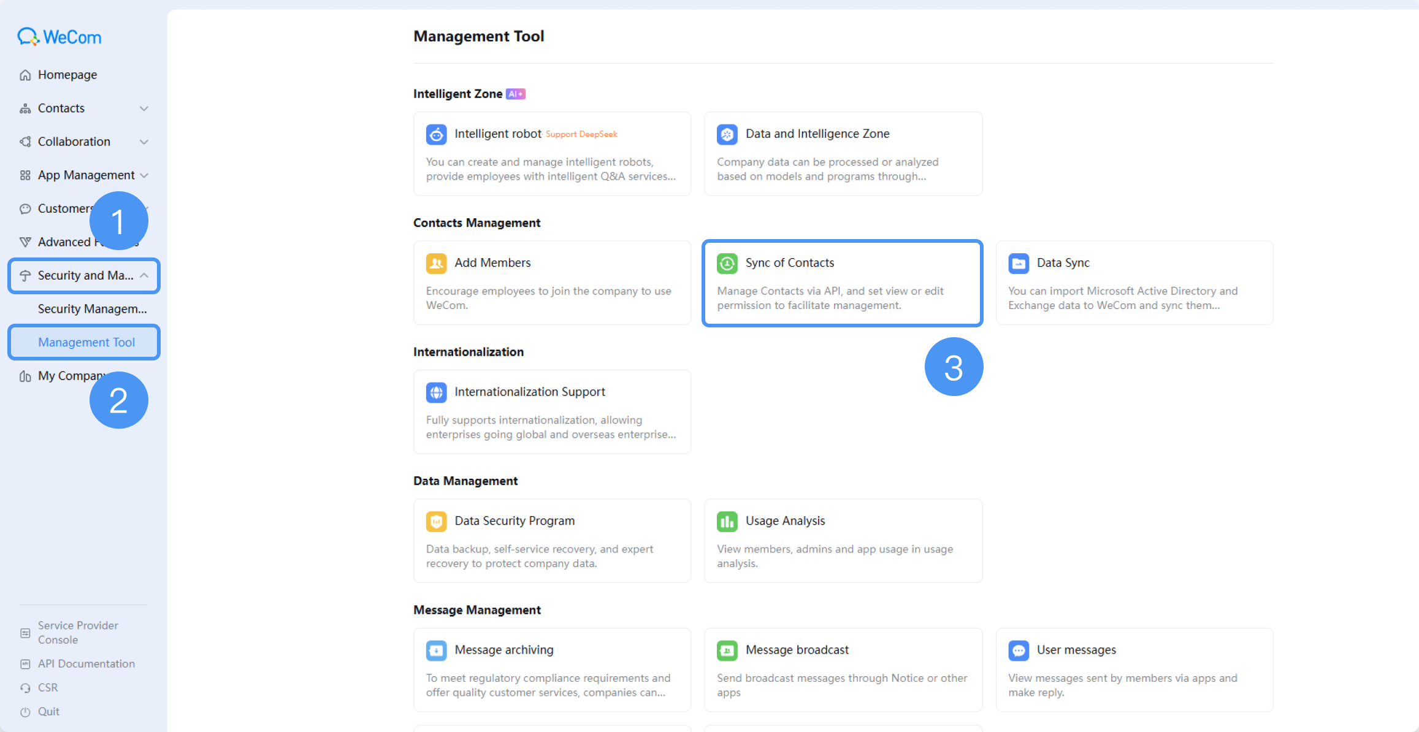Select the Sync of Contacts icon

pyautogui.click(x=727, y=263)
